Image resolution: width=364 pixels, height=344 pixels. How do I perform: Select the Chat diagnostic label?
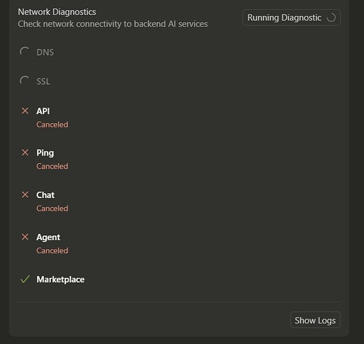[45, 195]
